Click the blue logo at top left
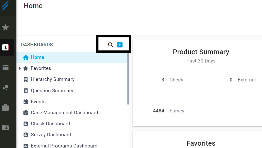 click(5, 6)
